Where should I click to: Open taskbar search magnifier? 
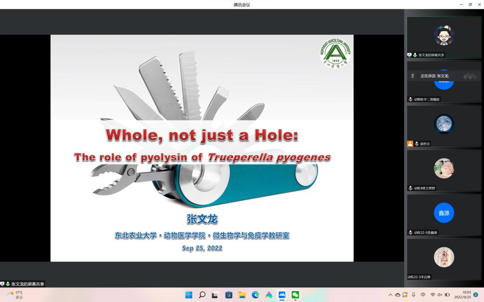tap(202, 295)
